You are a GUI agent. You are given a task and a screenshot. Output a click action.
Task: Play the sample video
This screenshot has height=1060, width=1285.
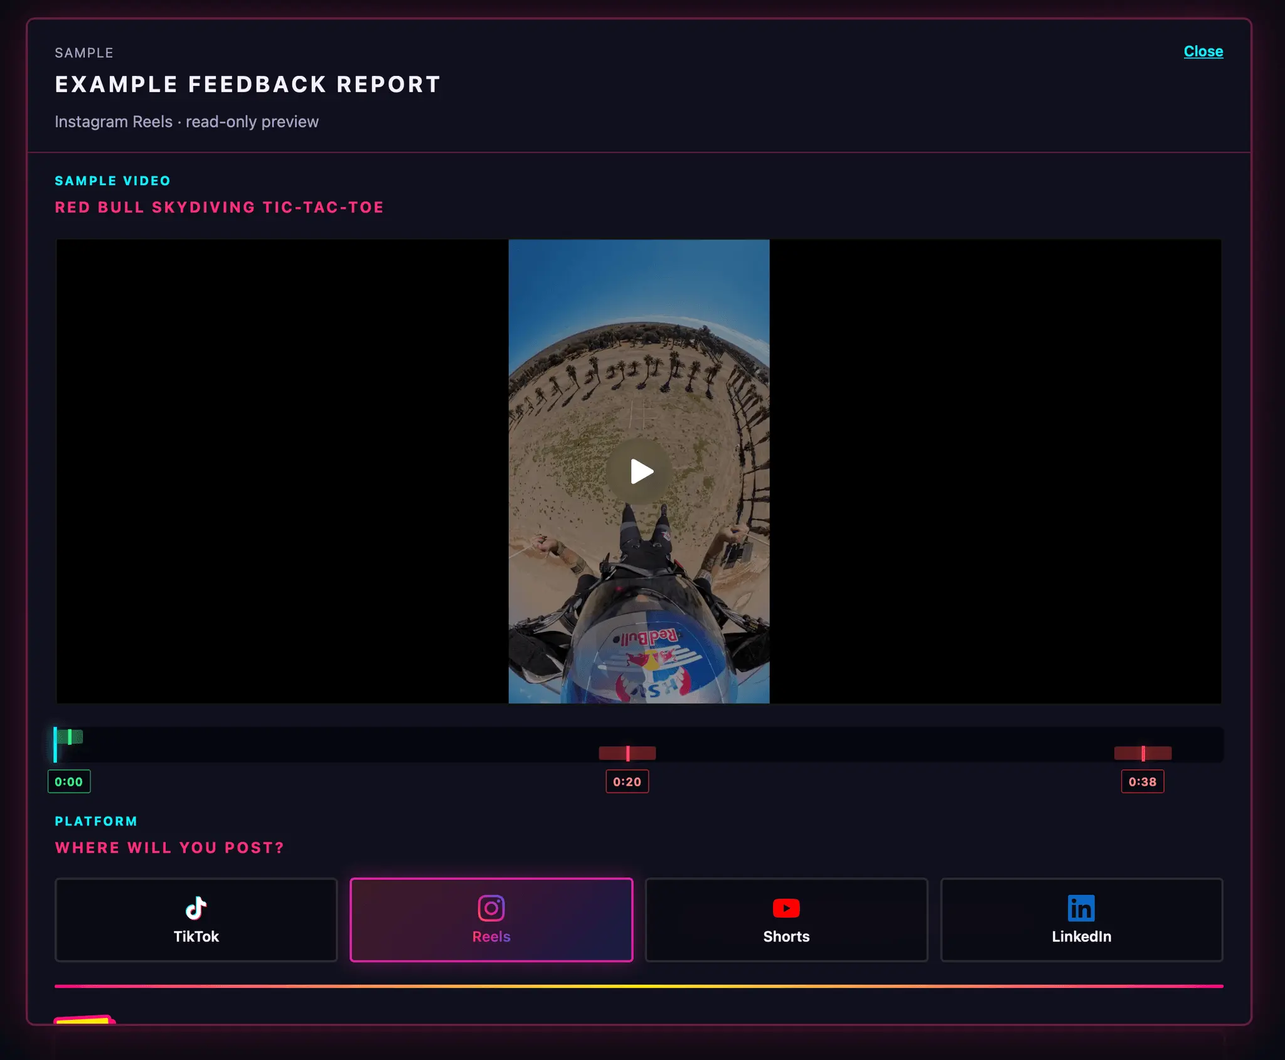tap(639, 471)
